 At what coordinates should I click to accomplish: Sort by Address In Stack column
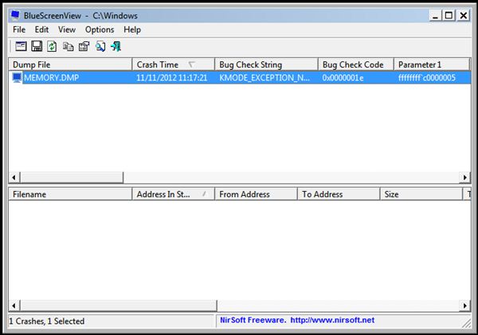173,194
